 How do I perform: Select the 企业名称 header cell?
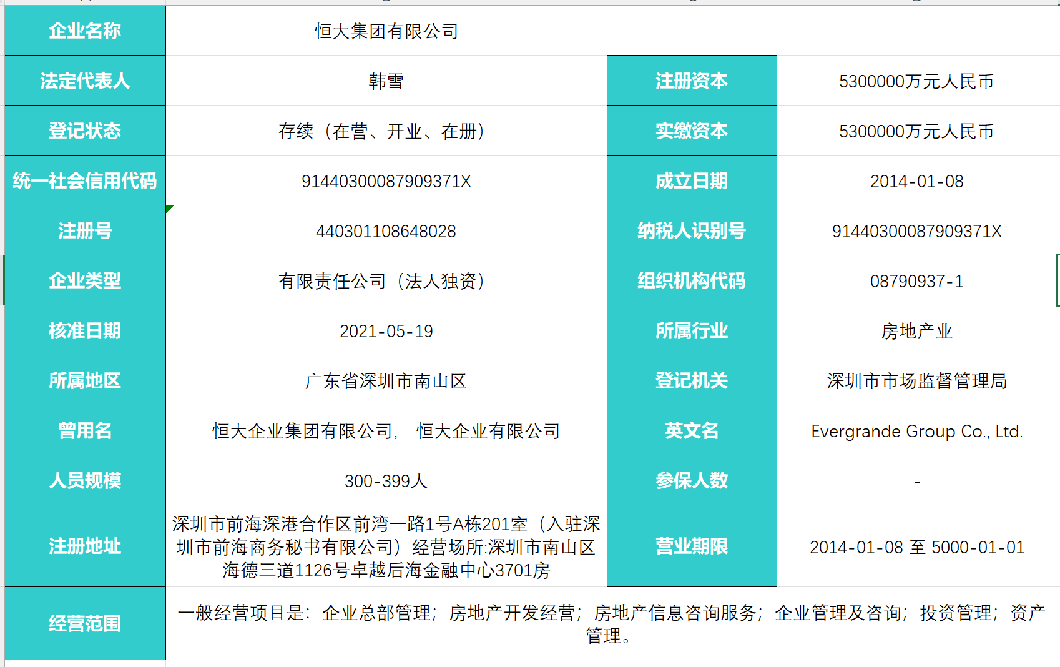click(85, 31)
